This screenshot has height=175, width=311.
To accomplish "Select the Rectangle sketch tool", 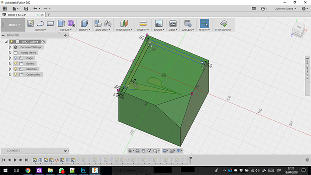I will [x=50, y=24].
